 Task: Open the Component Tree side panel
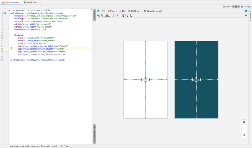point(94,134)
